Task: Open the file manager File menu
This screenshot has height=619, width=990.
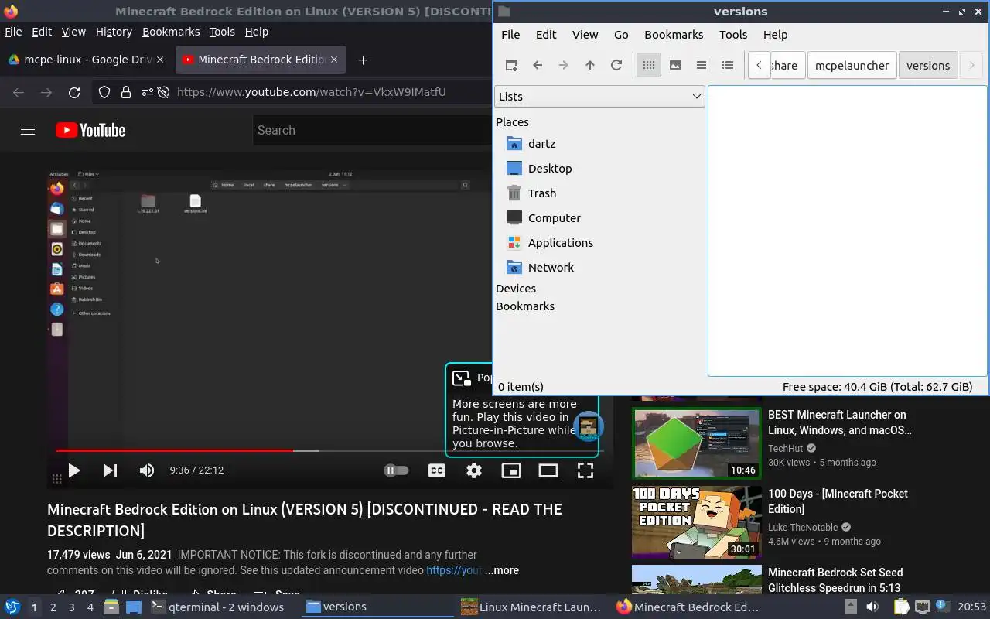Action: (510, 34)
